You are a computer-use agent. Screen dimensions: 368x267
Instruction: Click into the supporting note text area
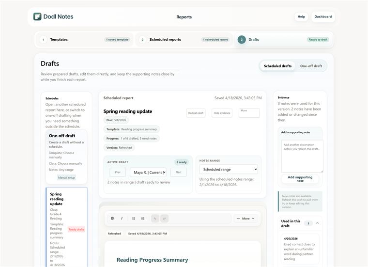pyautogui.click(x=302, y=156)
